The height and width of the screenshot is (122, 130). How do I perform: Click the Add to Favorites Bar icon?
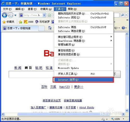20,22
